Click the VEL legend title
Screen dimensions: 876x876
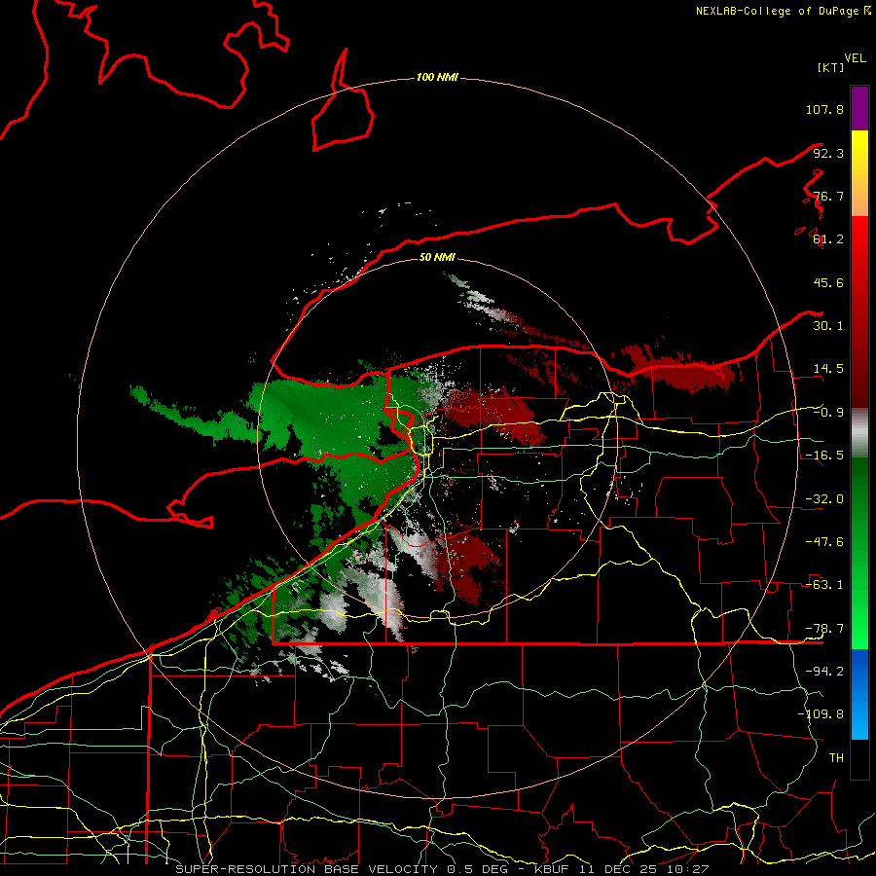click(855, 58)
